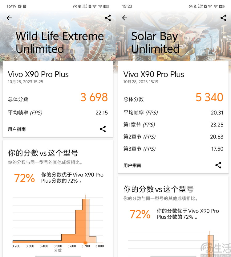Tap battery icon in left status bar
This screenshot has width=231, height=257.
click(106, 6)
